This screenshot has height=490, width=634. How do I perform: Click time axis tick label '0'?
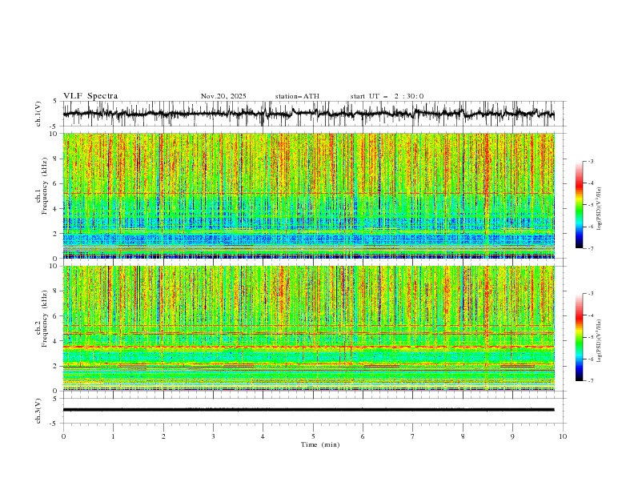63,436
